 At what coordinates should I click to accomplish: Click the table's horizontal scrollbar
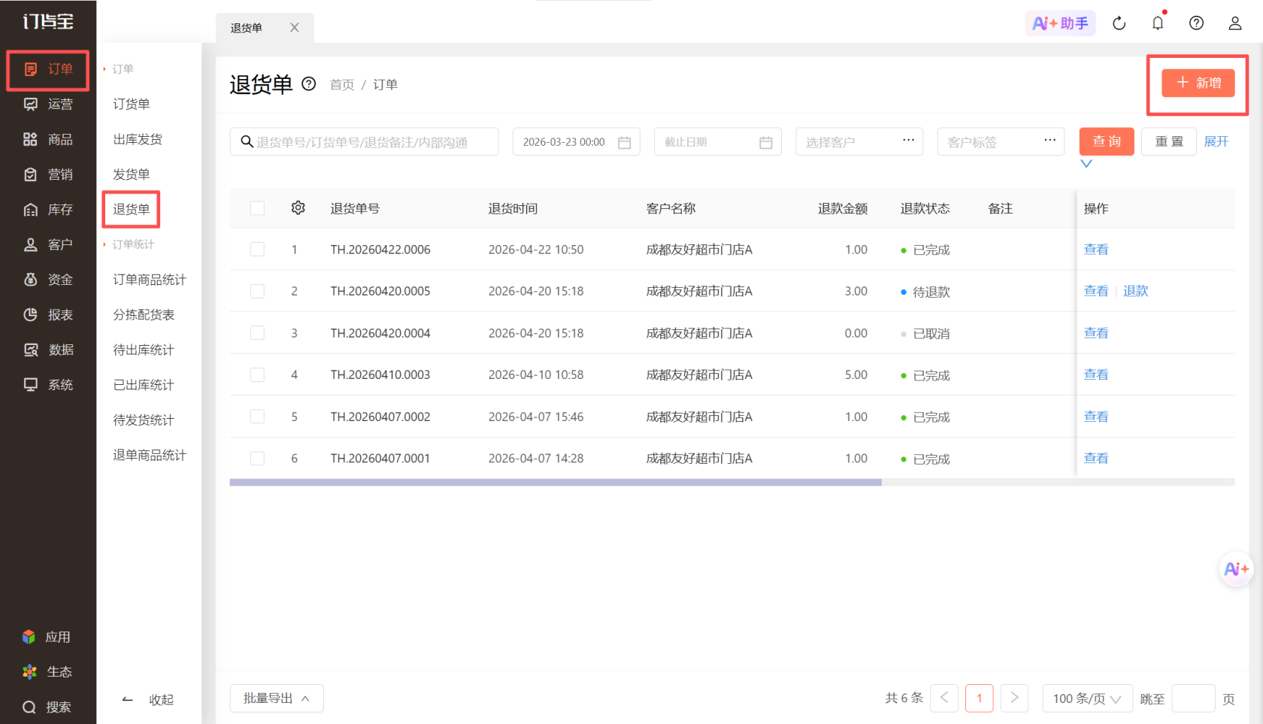click(x=556, y=483)
